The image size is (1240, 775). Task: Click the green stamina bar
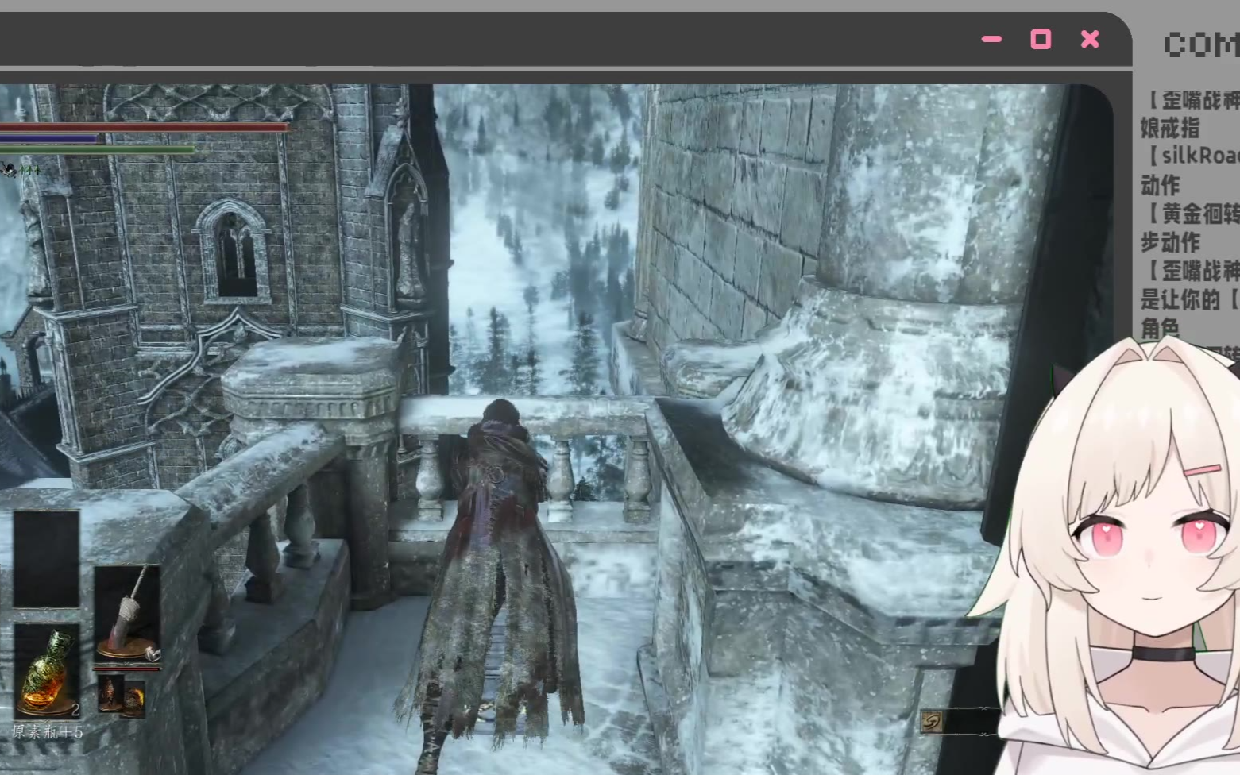97,148
